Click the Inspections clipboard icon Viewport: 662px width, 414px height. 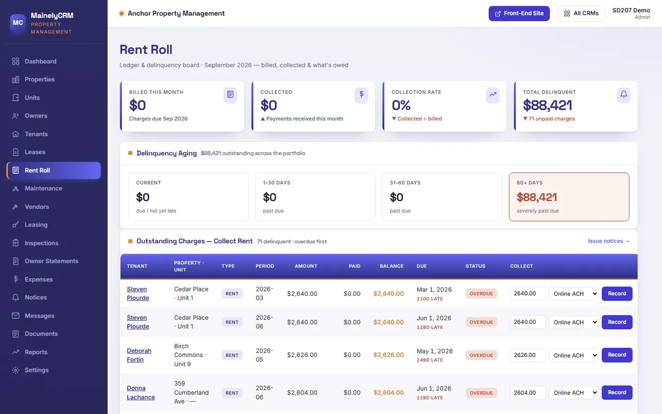point(16,243)
